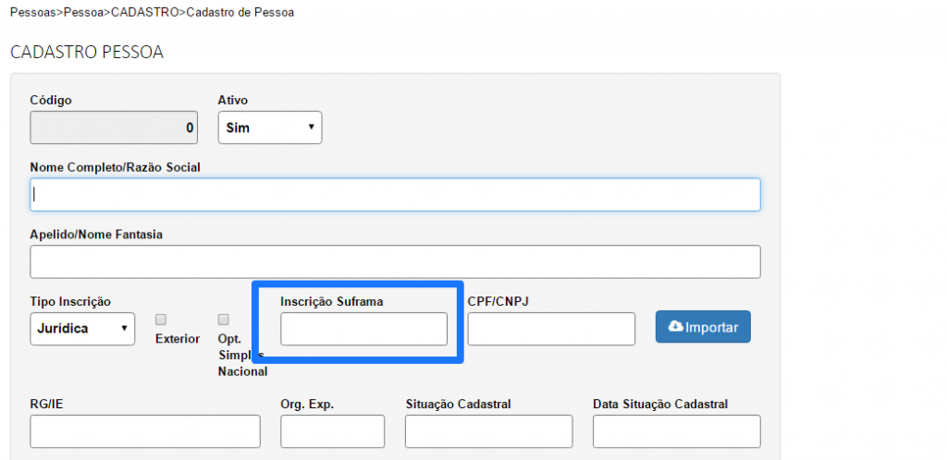Click into the Apelido/Nome Fantasia field
Image resolution: width=947 pixels, height=460 pixels.
click(395, 261)
